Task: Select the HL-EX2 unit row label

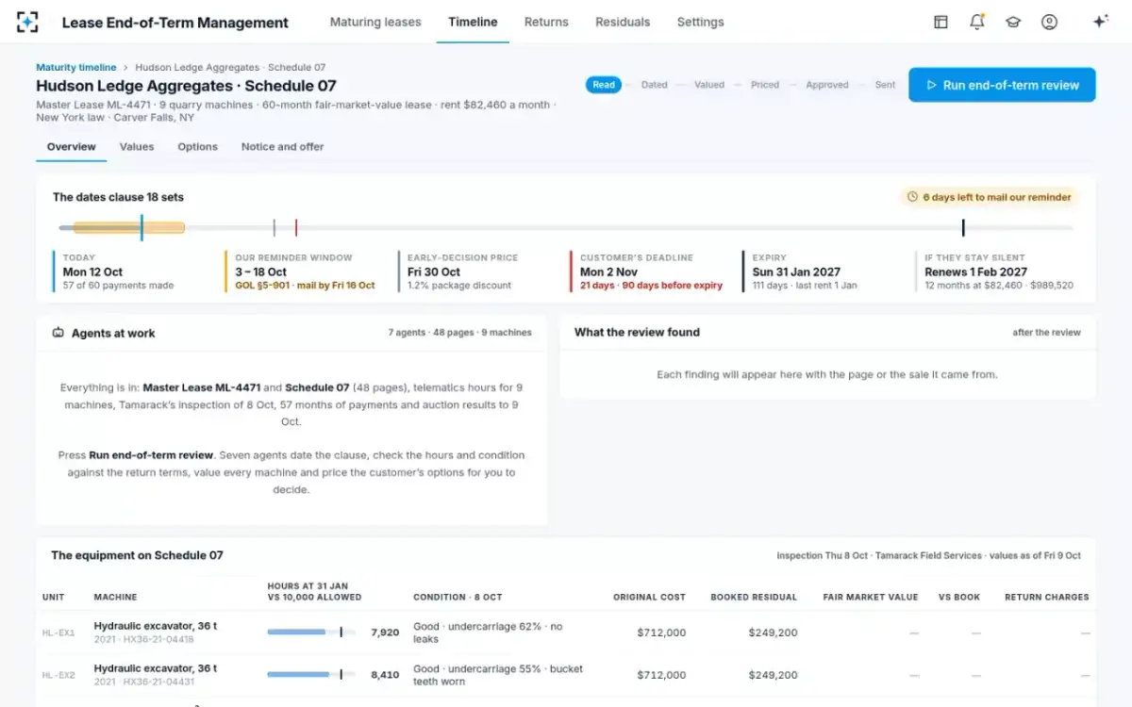Action: click(58, 676)
